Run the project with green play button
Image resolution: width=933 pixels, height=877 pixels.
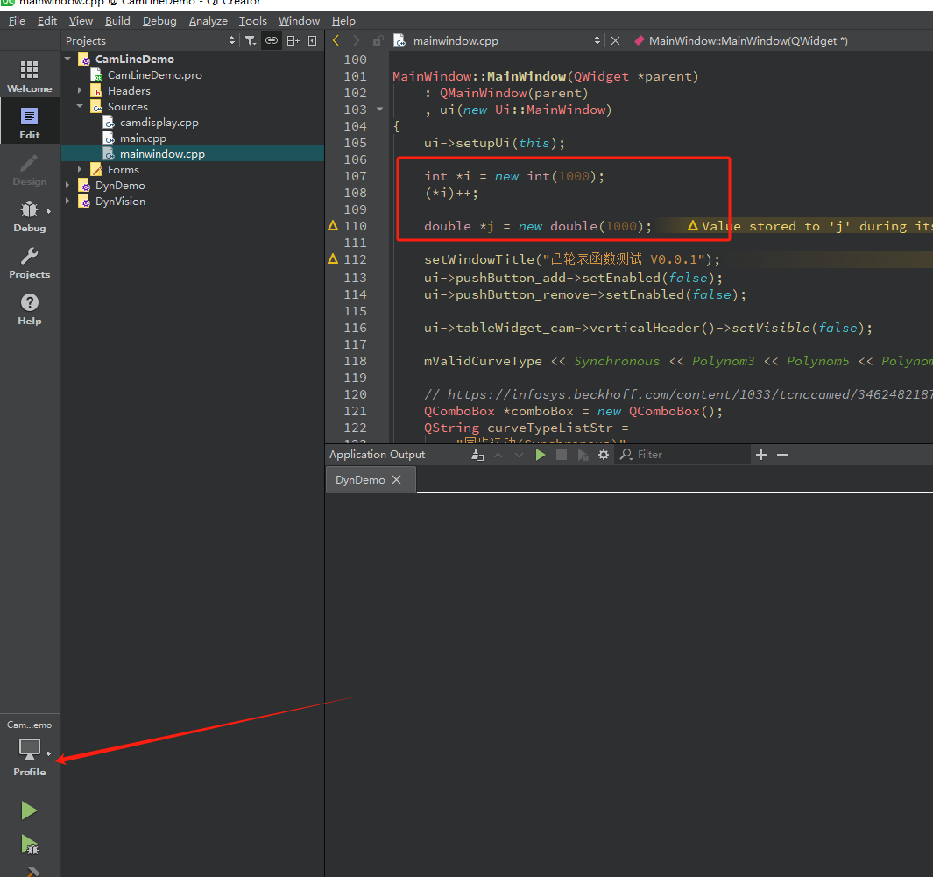click(29, 810)
